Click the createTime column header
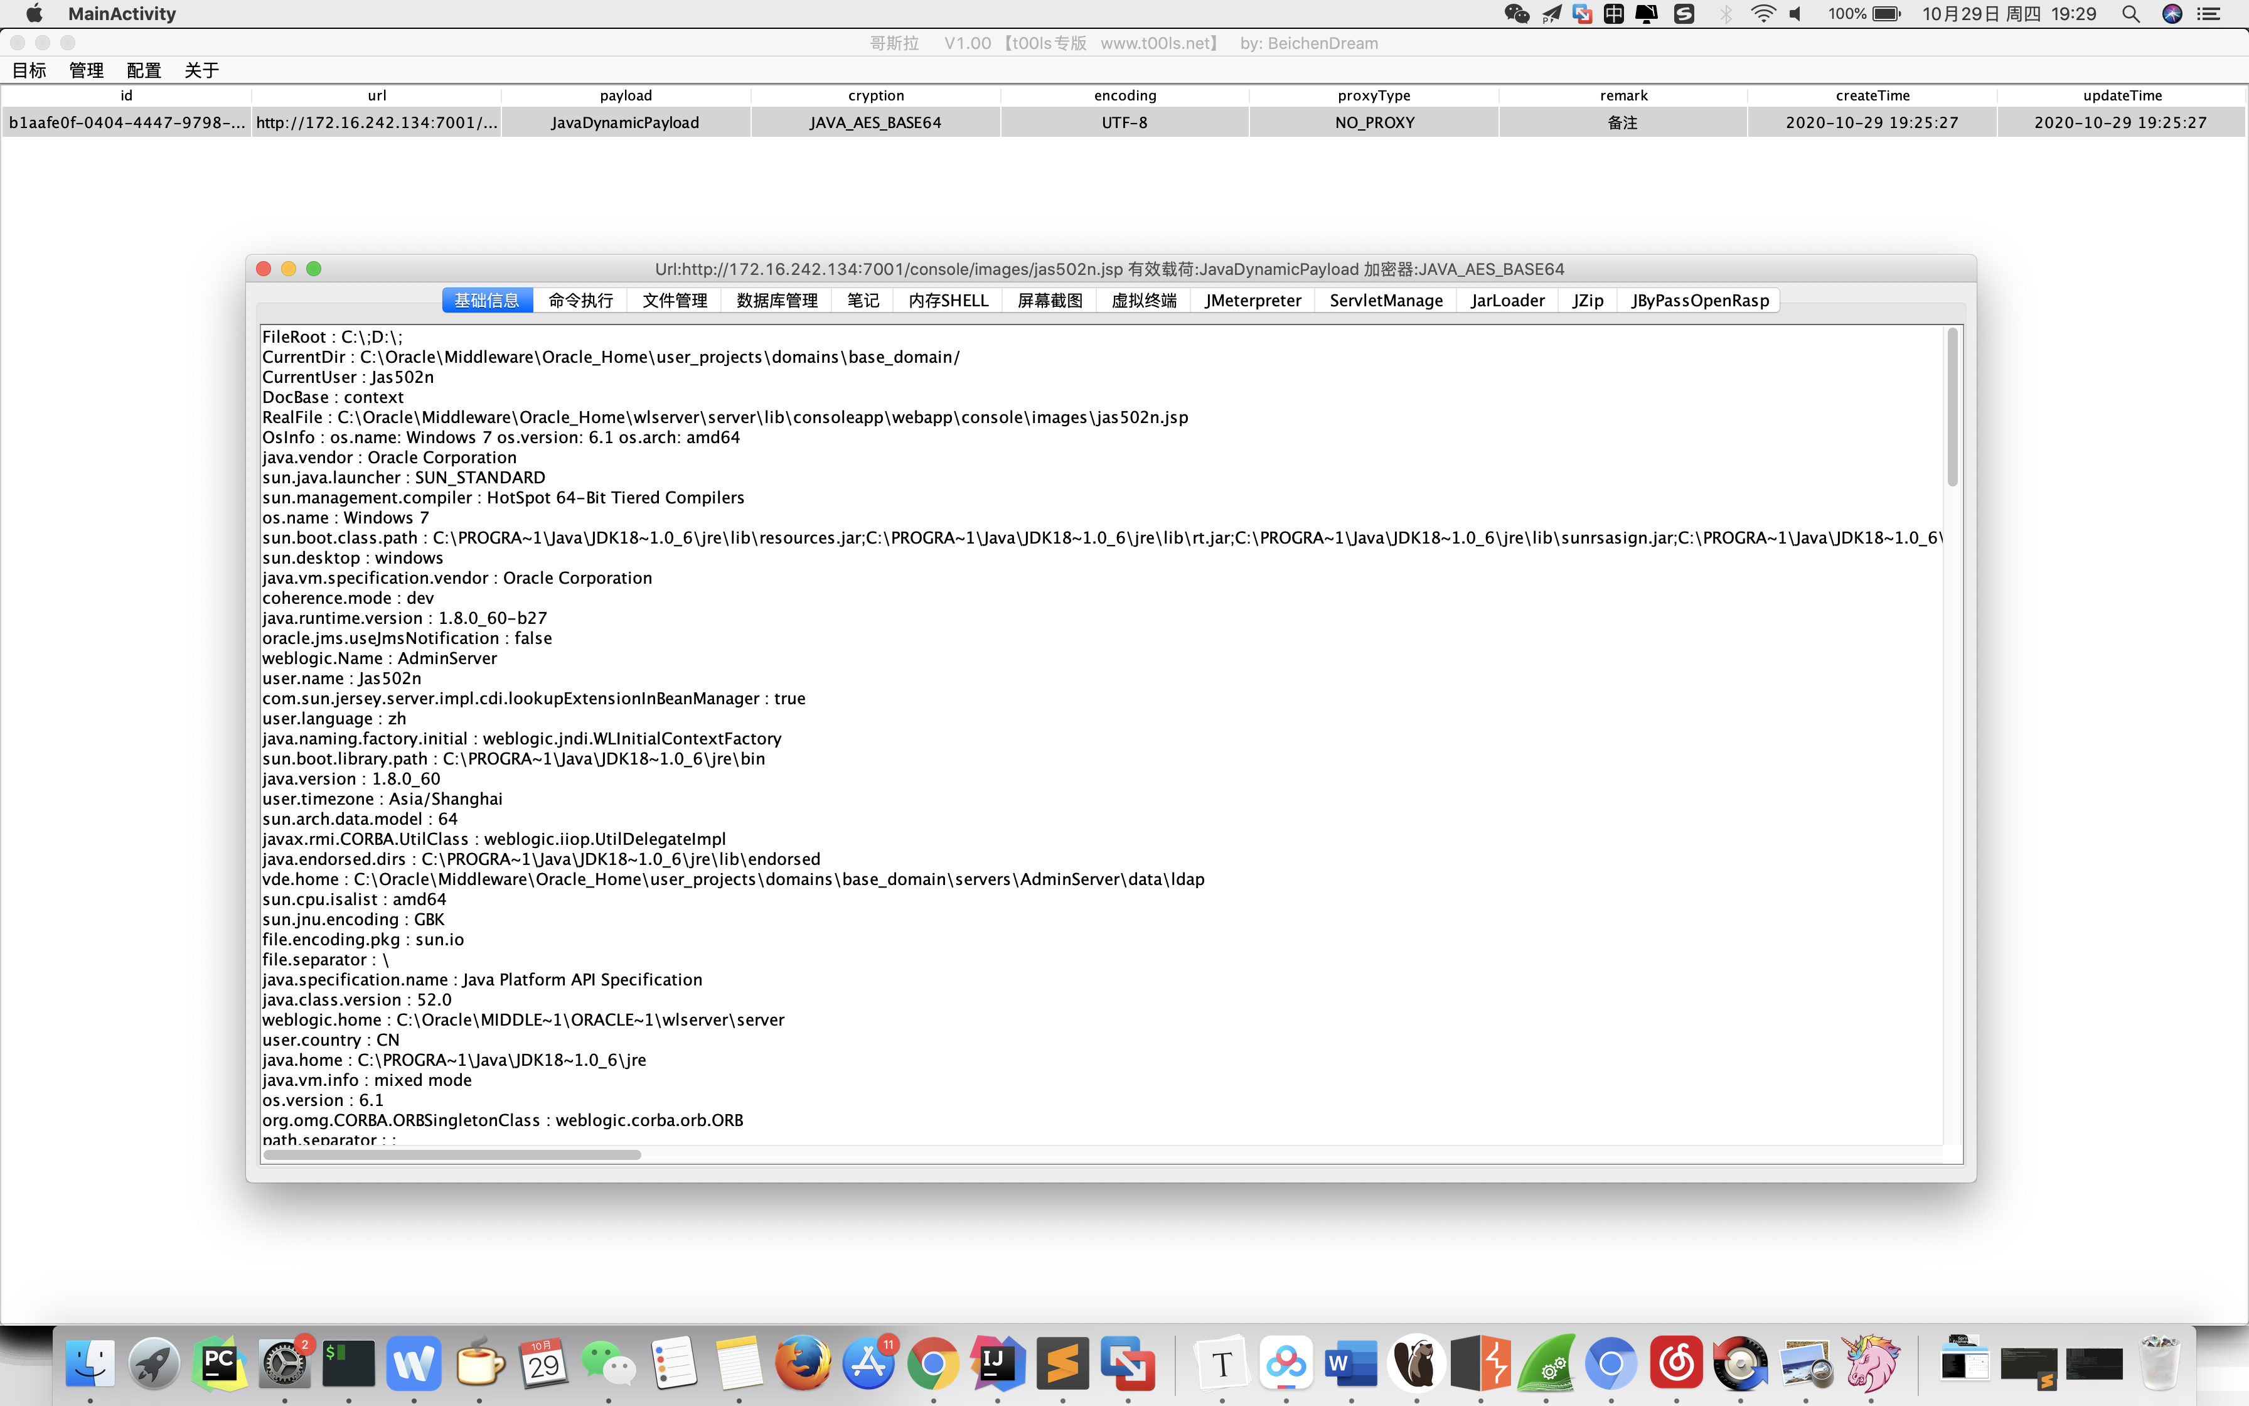This screenshot has width=2249, height=1406. 1872,95
